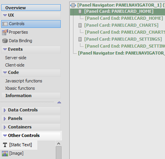
Task: Click the Controls textbox icon
Action: click(5, 24)
